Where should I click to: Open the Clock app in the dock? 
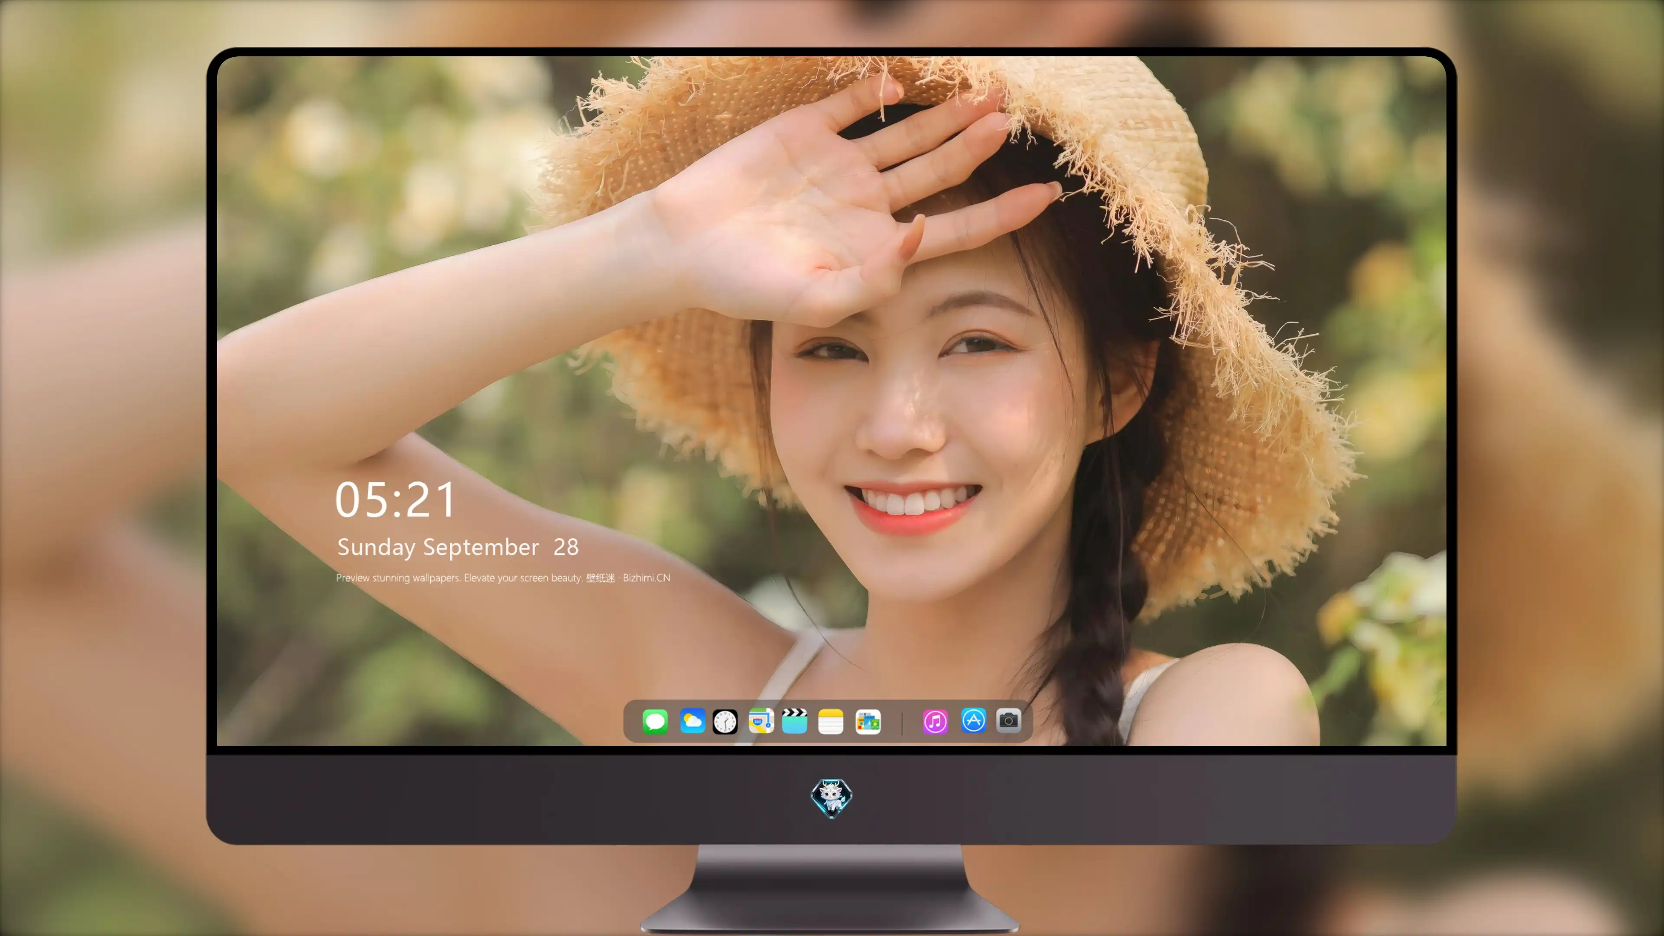tap(725, 721)
